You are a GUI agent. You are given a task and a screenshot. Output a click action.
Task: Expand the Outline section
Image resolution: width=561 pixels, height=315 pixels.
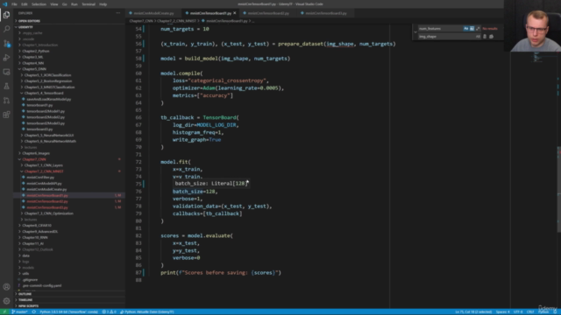(x=69, y=294)
